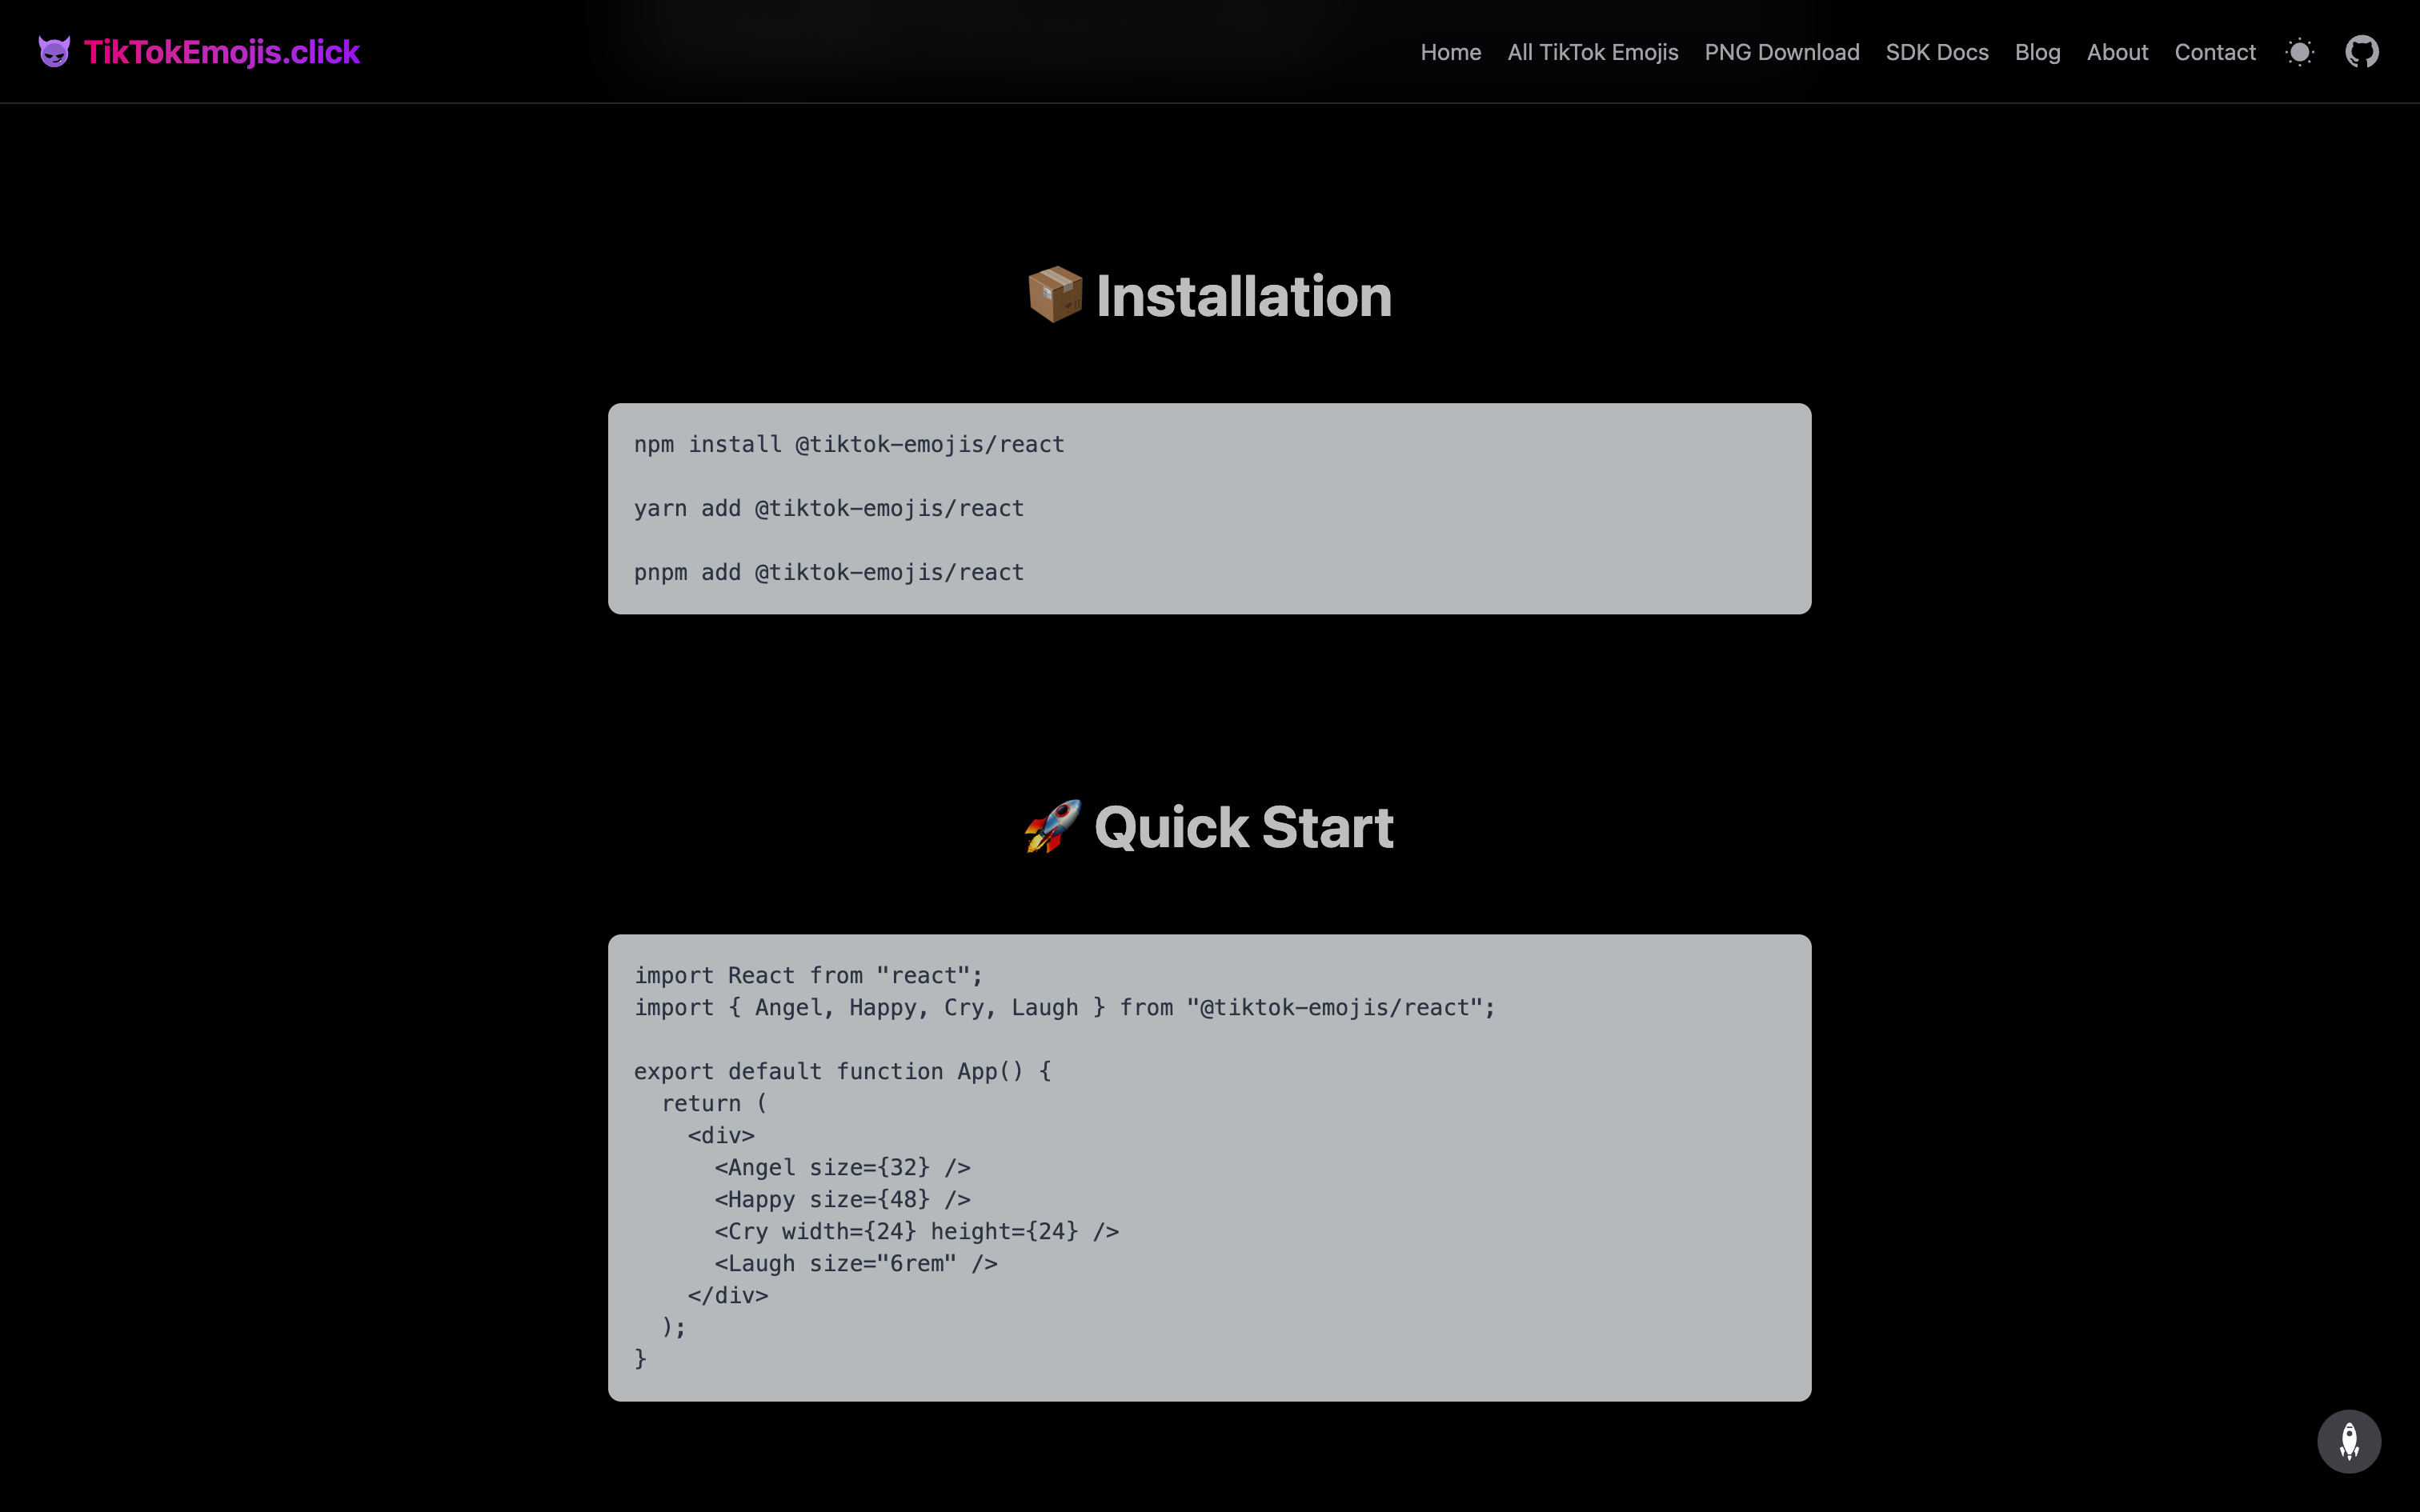
Task: Click the Installation heading
Action: click(1243, 296)
